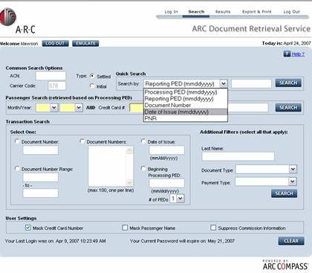Click the EMULATE button
312x273 pixels.
tap(85, 43)
